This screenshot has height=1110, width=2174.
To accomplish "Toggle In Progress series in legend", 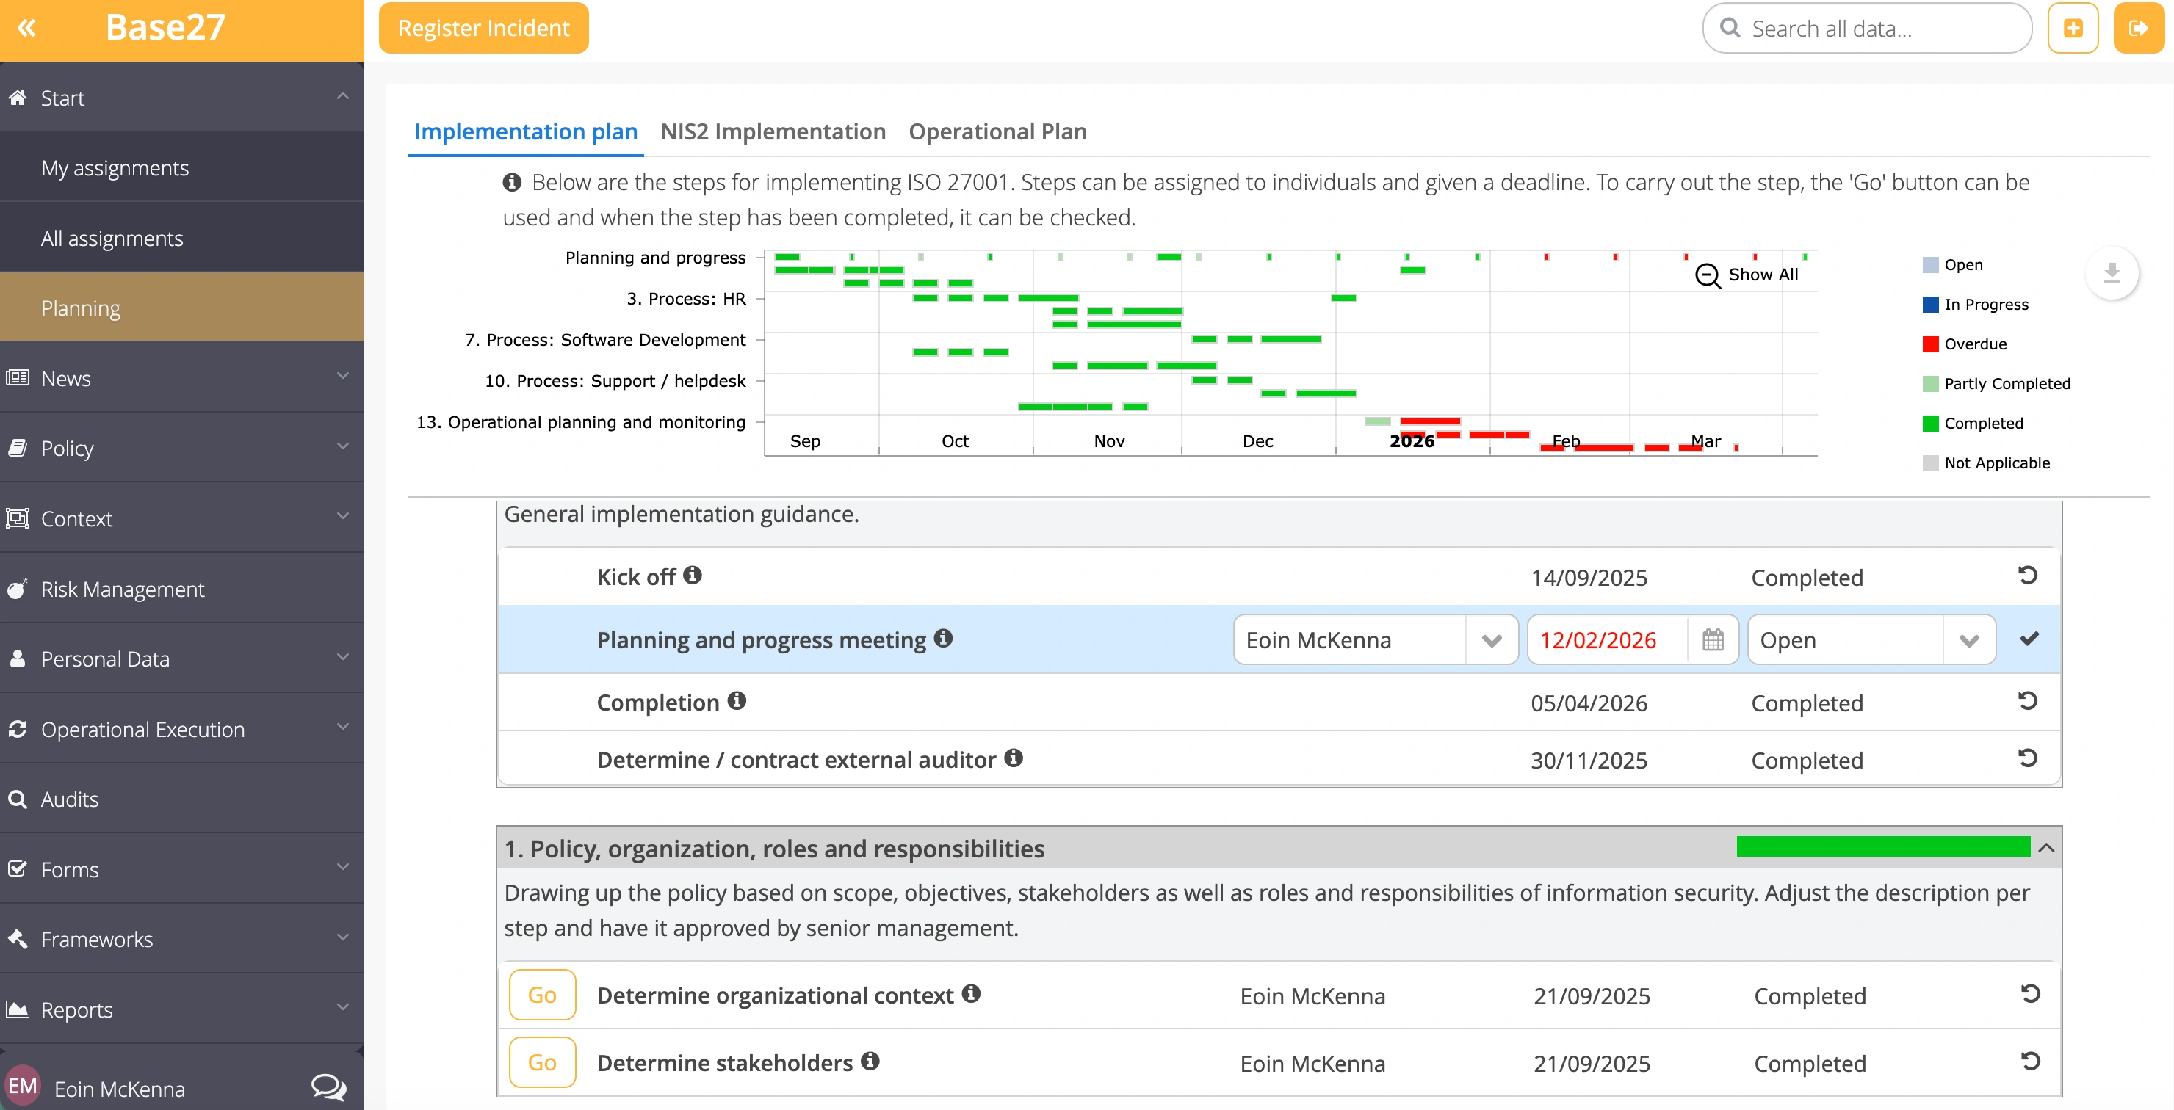I will (x=1975, y=305).
